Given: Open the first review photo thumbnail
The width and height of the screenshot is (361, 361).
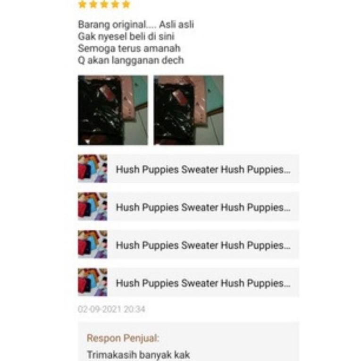Looking at the screenshot, I should click(x=113, y=110).
